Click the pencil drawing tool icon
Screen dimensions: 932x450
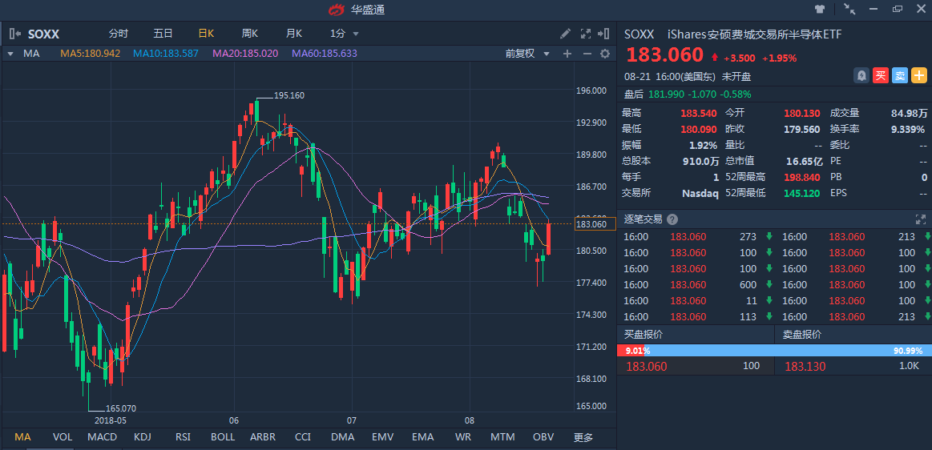click(x=565, y=34)
